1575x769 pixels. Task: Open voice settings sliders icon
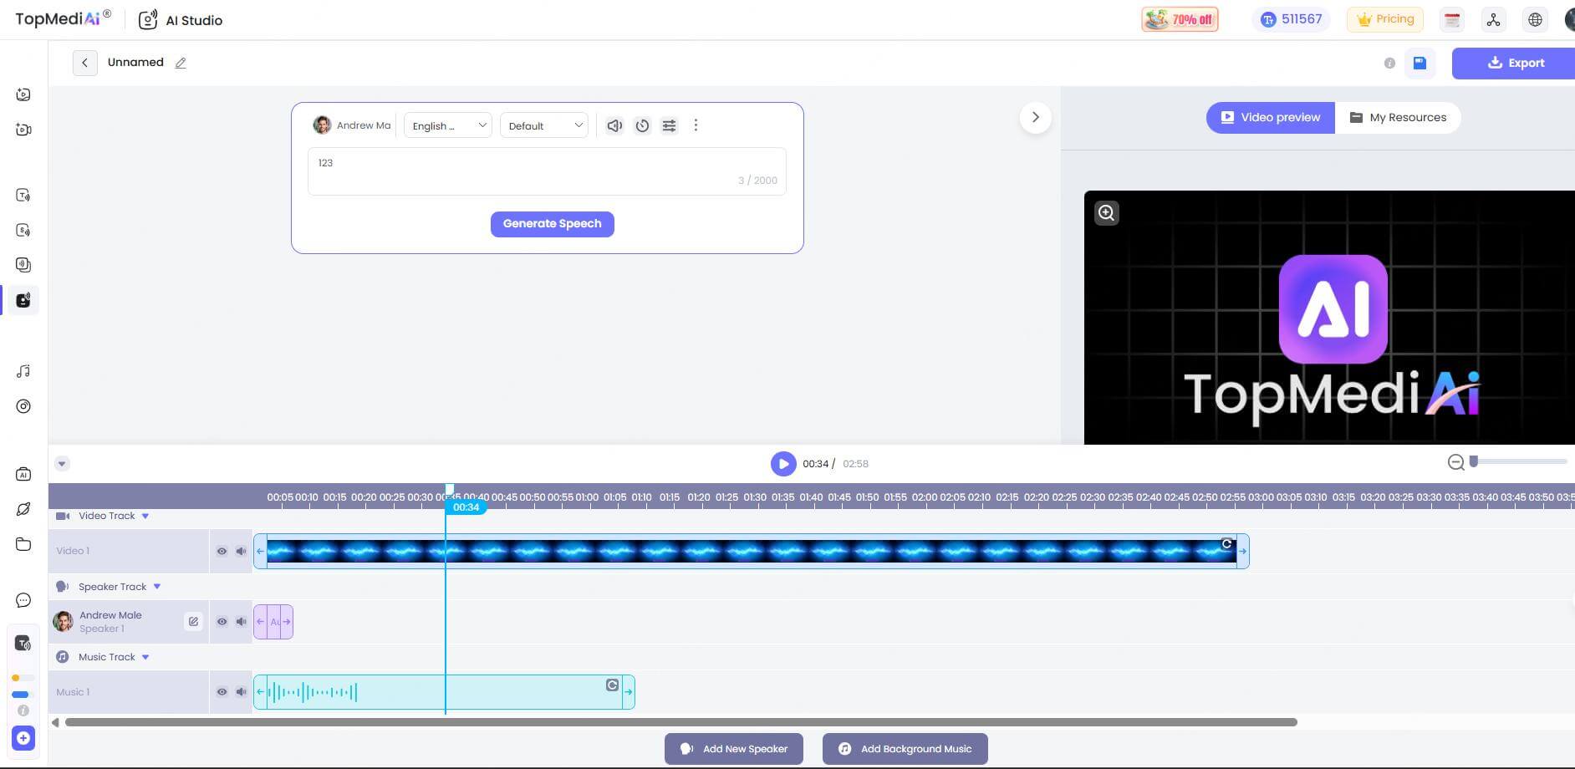(670, 125)
